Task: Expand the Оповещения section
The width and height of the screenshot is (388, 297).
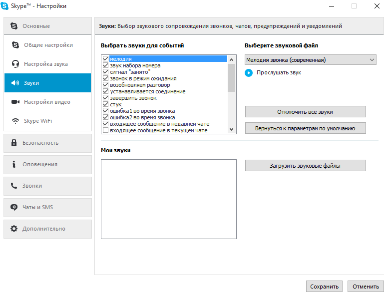Action: [x=47, y=164]
